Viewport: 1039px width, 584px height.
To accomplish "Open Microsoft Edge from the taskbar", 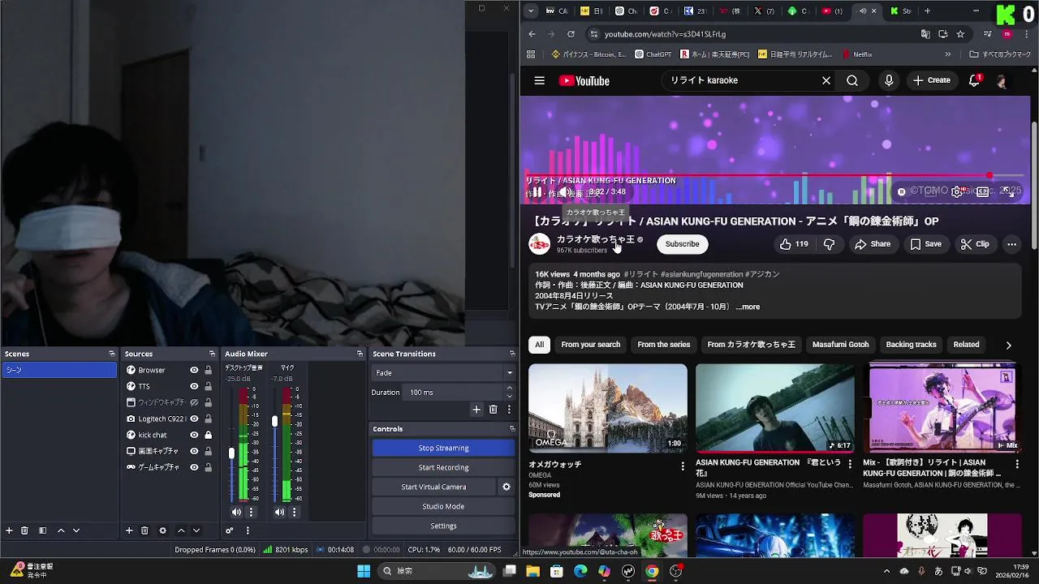I will pos(580,571).
